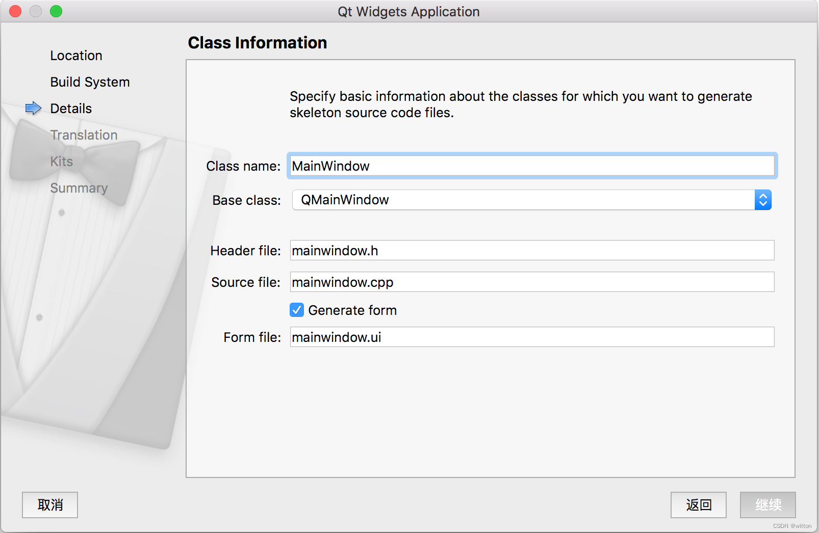
Task: Focus the Class name input field
Action: coord(532,166)
